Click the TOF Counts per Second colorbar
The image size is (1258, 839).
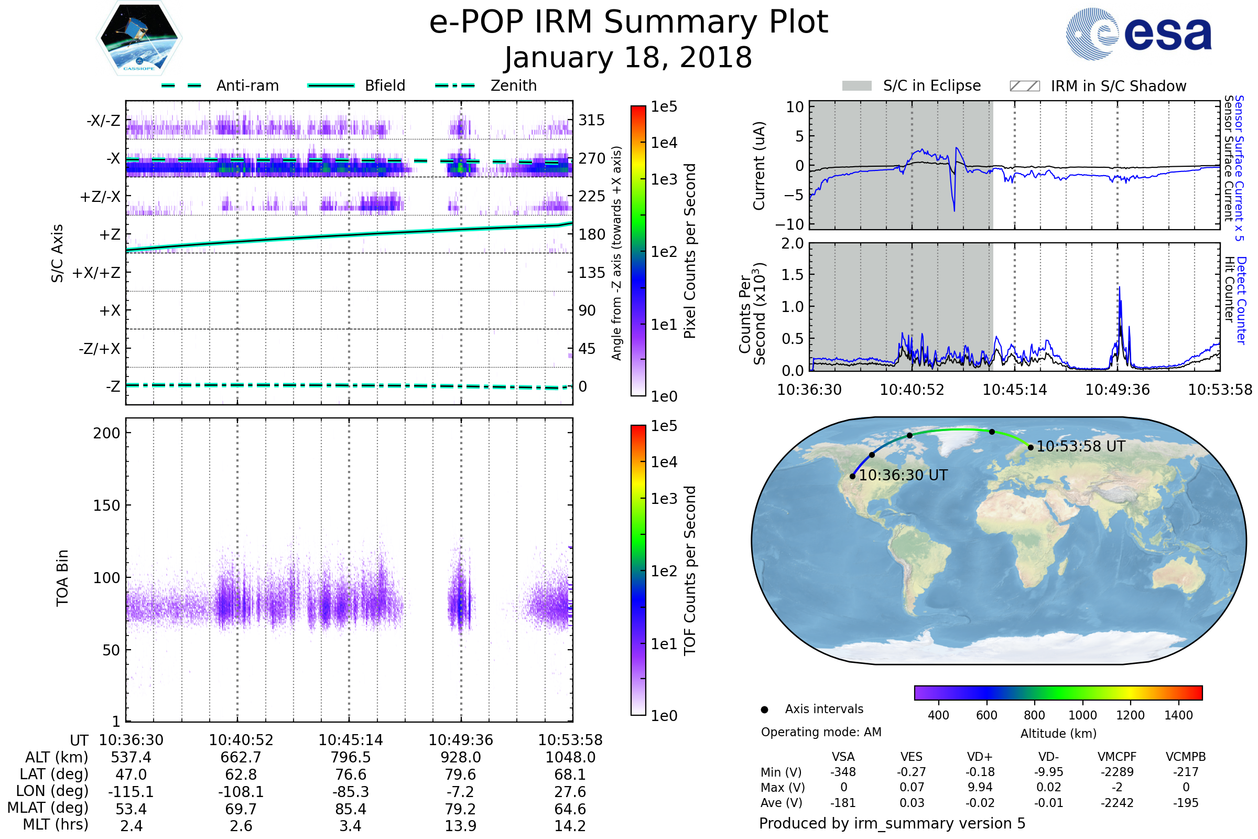click(638, 570)
